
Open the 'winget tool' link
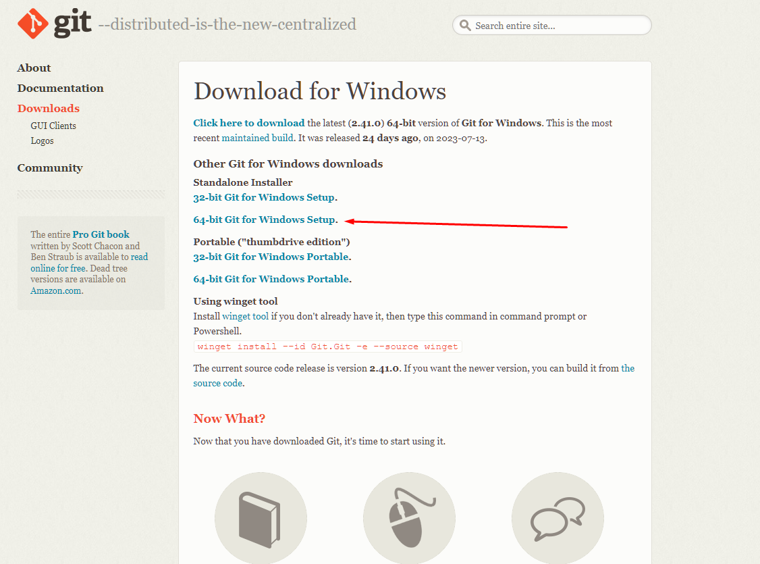(245, 316)
